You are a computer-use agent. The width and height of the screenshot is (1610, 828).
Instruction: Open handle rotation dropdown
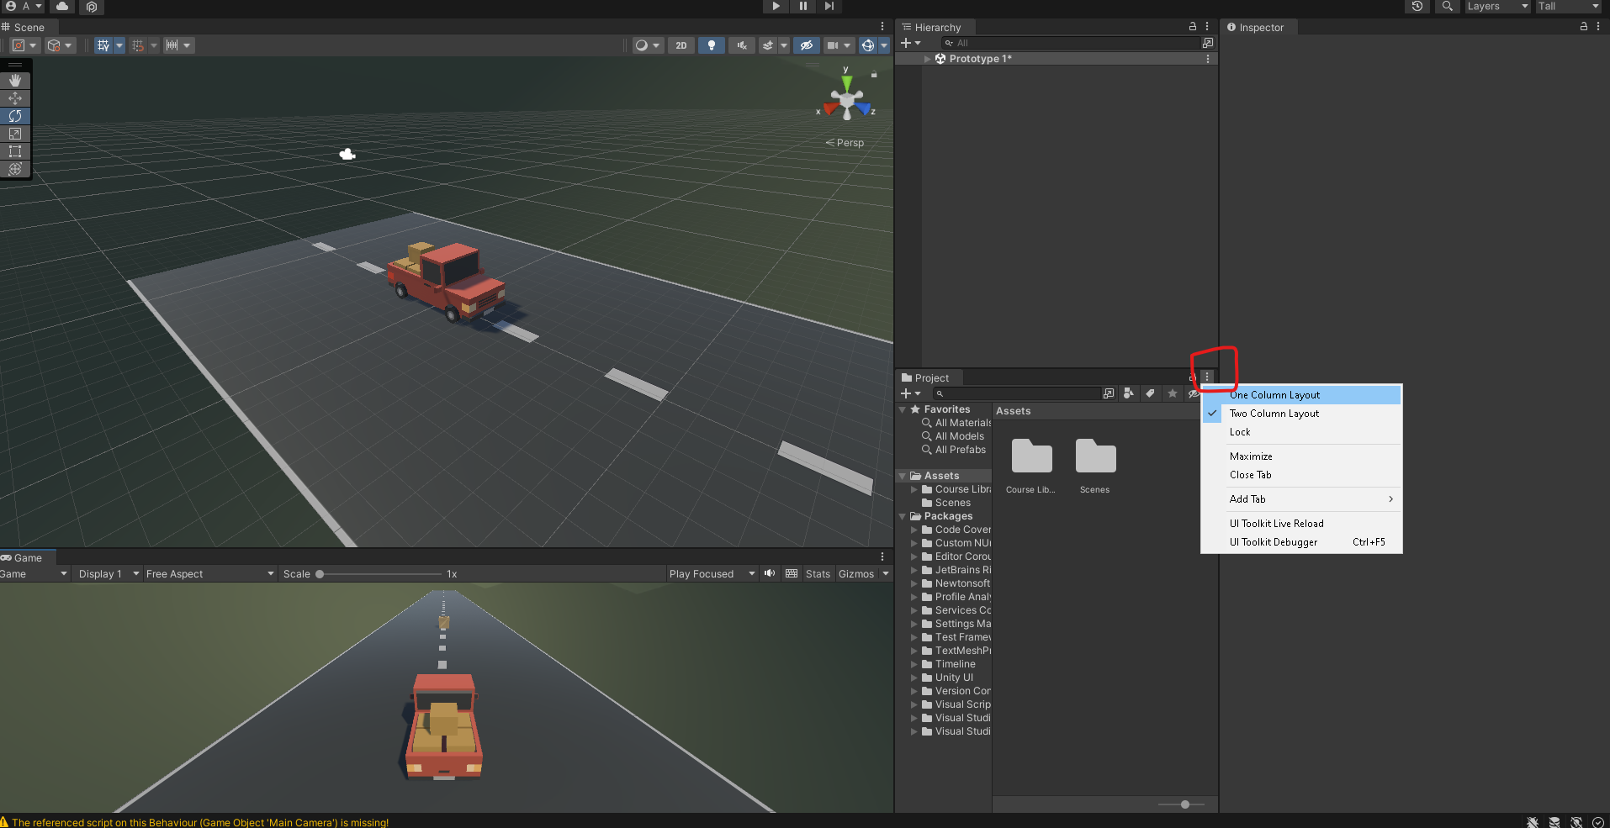coord(61,45)
